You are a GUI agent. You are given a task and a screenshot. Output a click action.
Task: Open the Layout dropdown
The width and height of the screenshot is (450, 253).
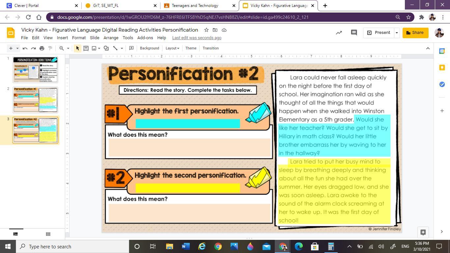click(x=172, y=48)
